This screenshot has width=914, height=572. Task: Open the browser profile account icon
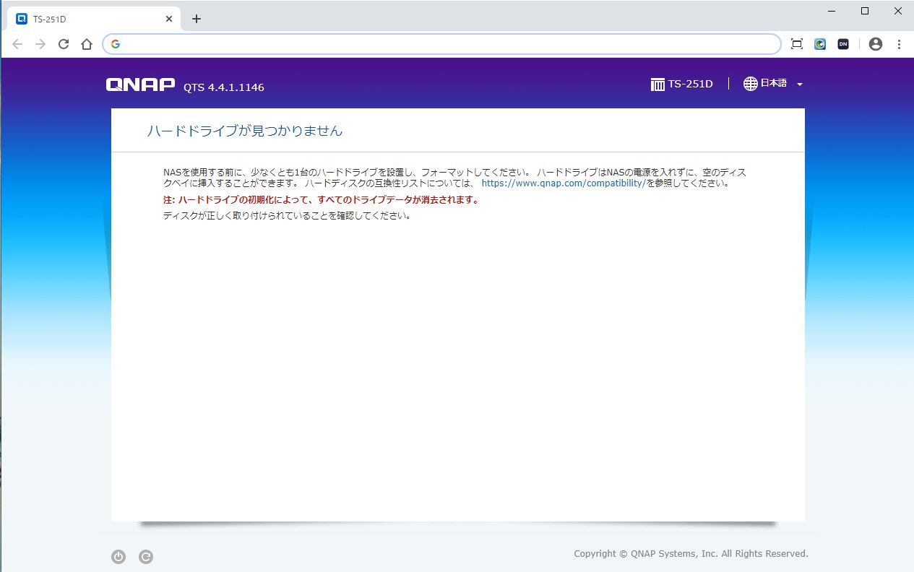click(x=876, y=44)
